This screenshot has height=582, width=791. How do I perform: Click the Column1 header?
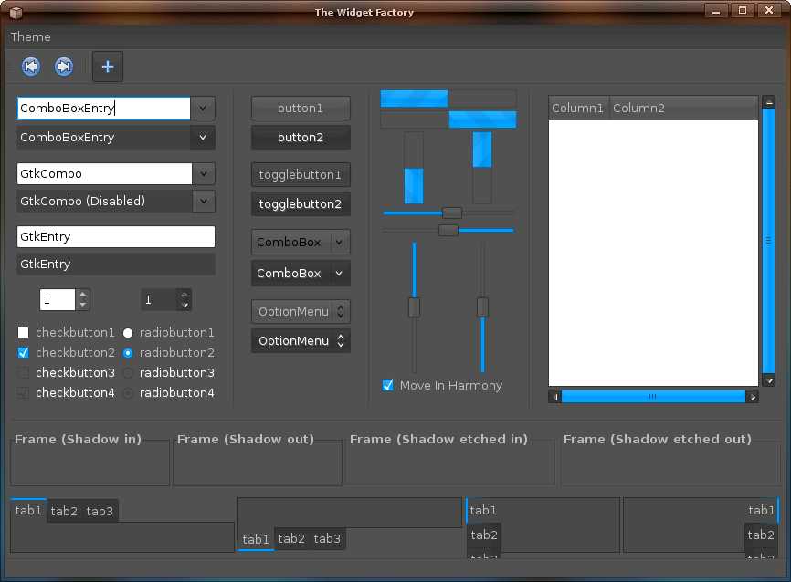[x=578, y=108]
